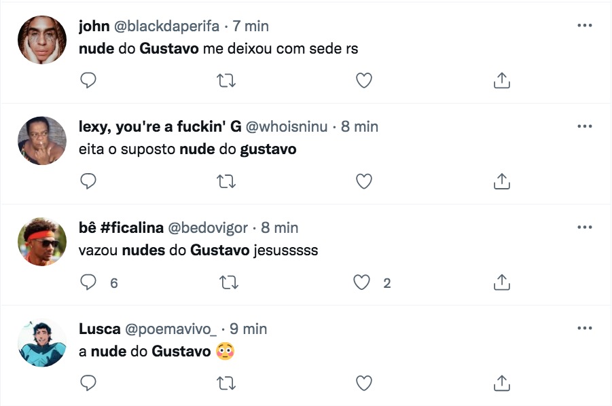Reply to lexy's tweet

click(88, 181)
